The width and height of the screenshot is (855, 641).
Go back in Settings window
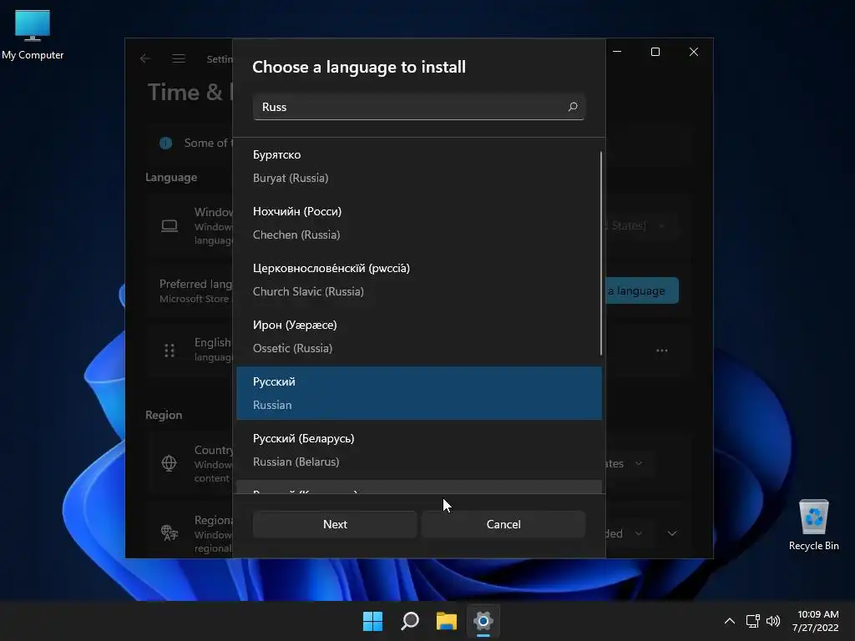(x=145, y=58)
